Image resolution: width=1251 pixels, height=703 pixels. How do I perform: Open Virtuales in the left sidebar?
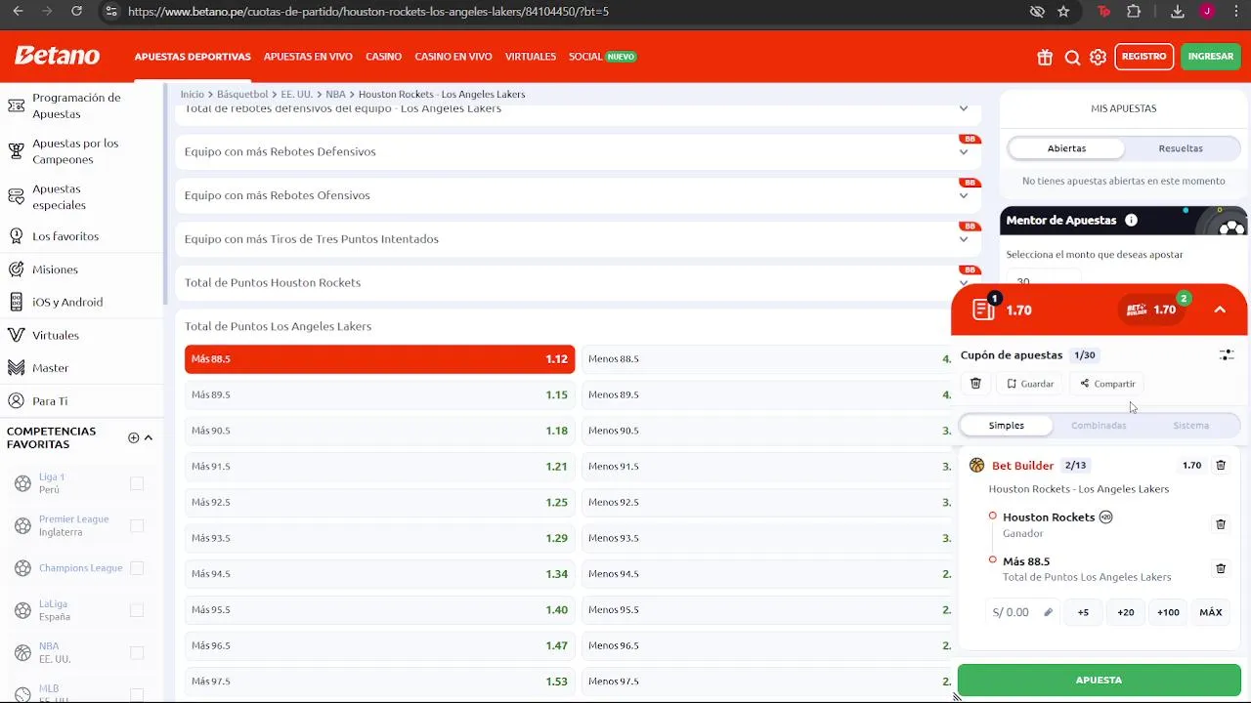point(56,335)
